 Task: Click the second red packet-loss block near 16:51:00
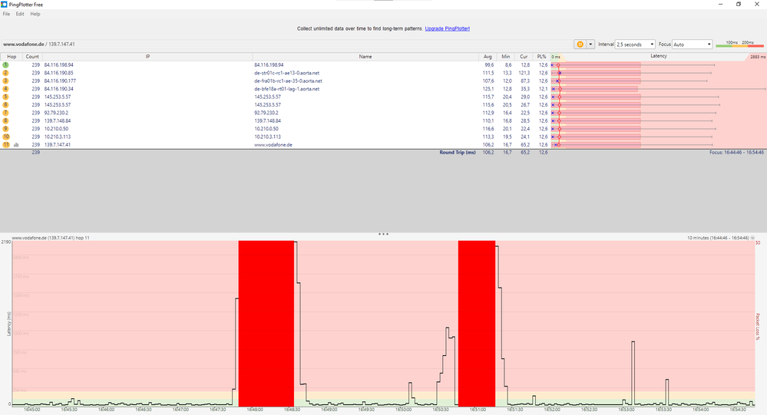coord(477,323)
